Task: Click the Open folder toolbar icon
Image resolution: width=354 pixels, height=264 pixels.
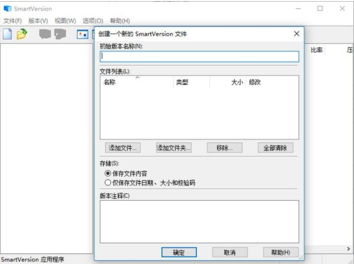Action: click(x=22, y=34)
